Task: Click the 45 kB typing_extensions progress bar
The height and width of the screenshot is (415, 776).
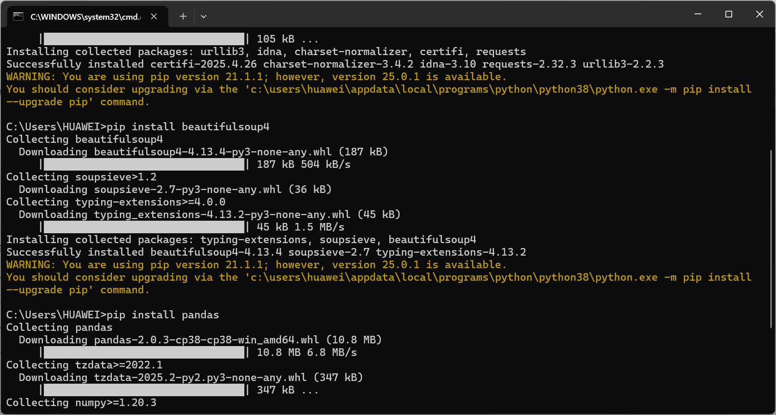Action: click(144, 227)
